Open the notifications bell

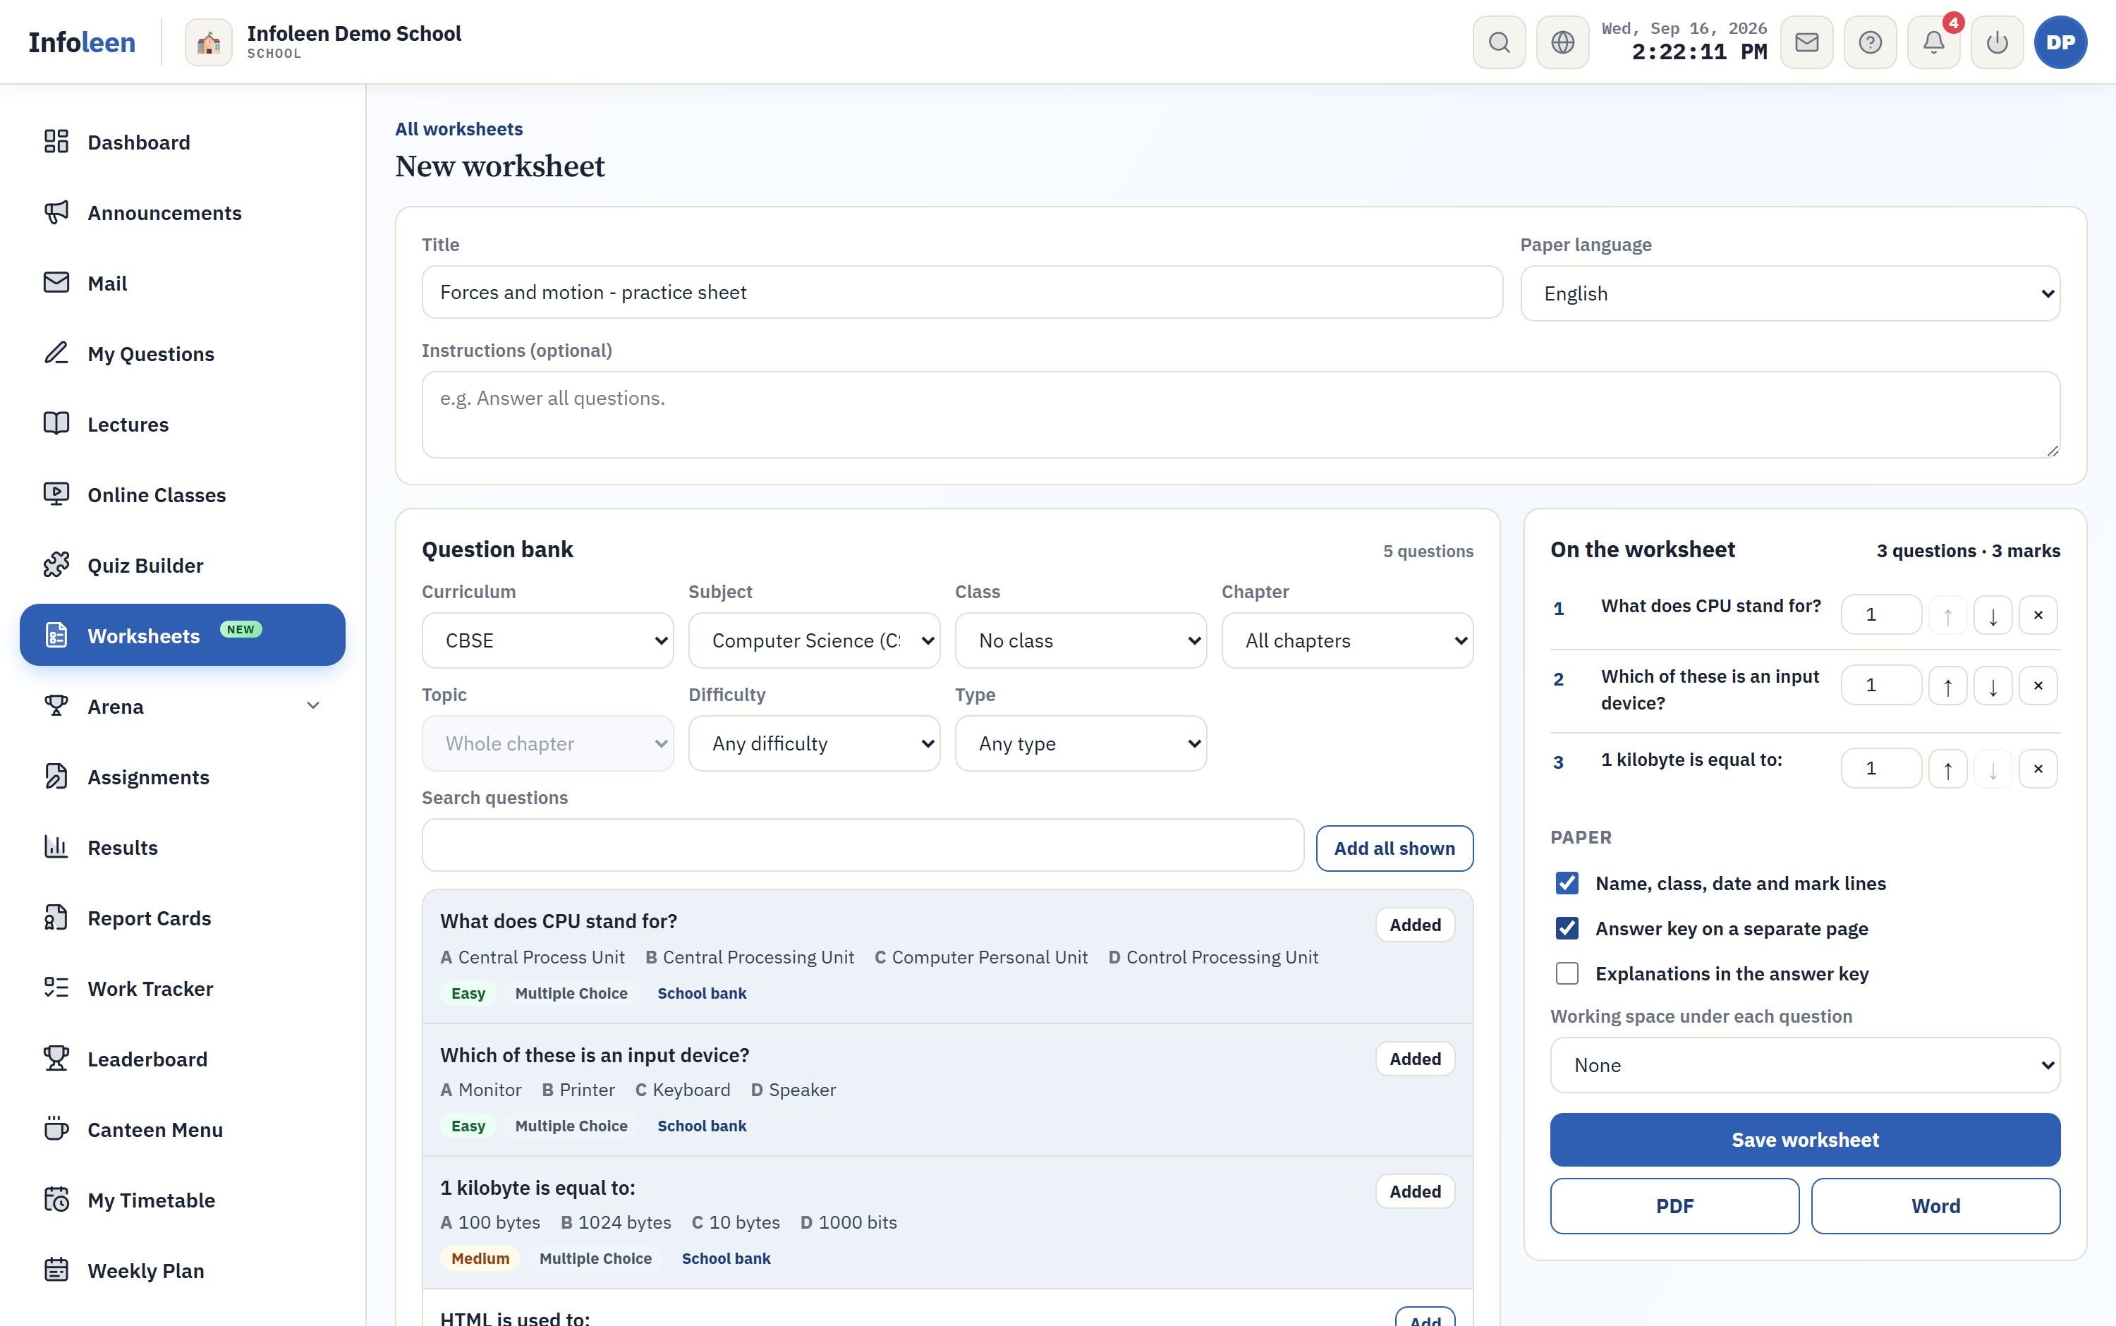pos(1933,42)
